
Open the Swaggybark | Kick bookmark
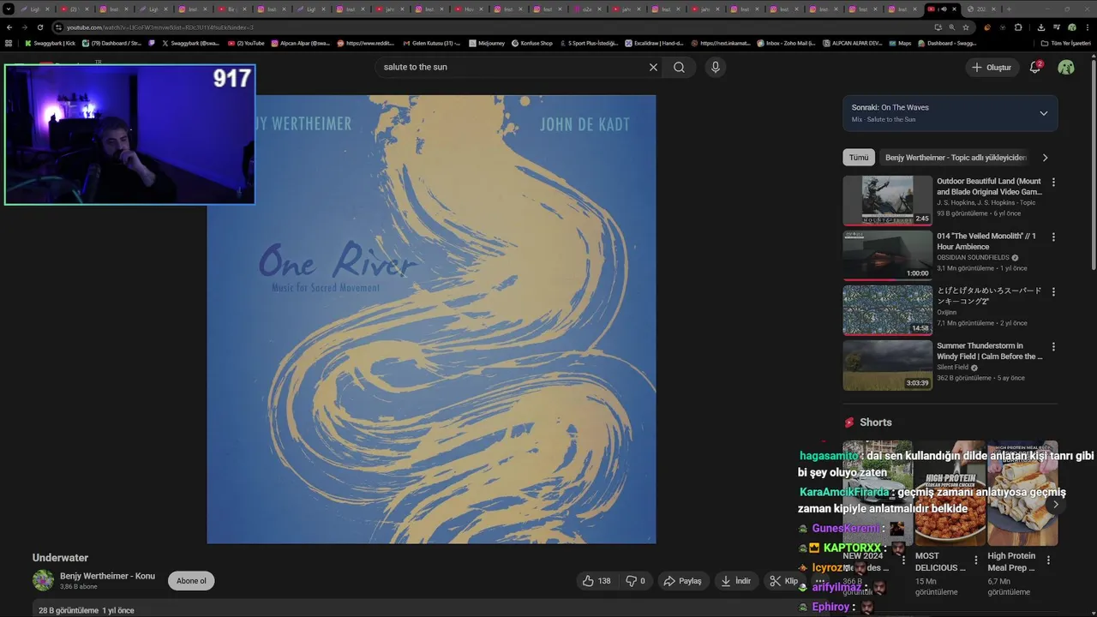click(50, 43)
